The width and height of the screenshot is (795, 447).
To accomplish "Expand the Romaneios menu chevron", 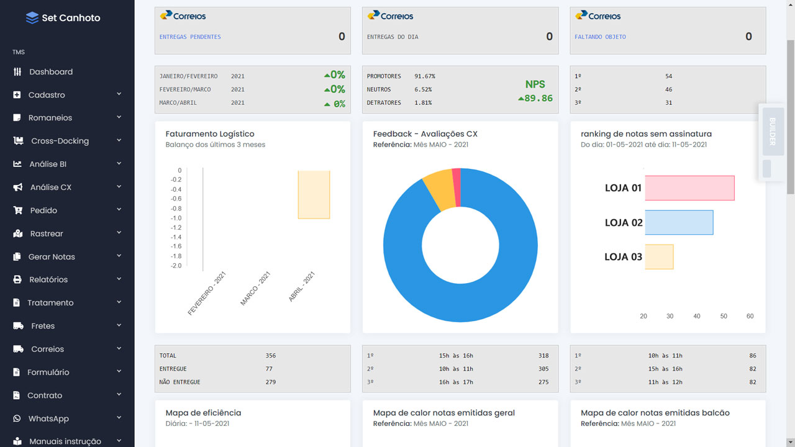I will tap(119, 117).
